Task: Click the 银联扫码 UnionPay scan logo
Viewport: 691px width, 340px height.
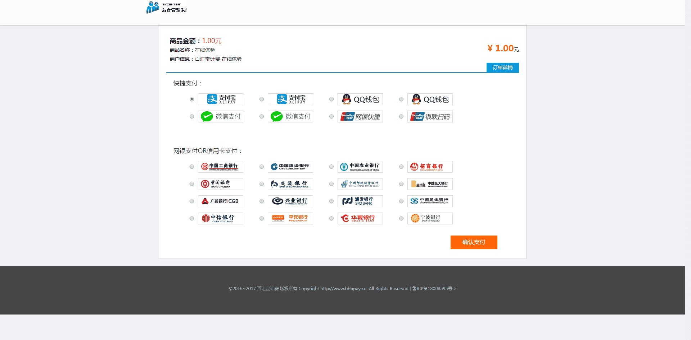Action: [430, 116]
